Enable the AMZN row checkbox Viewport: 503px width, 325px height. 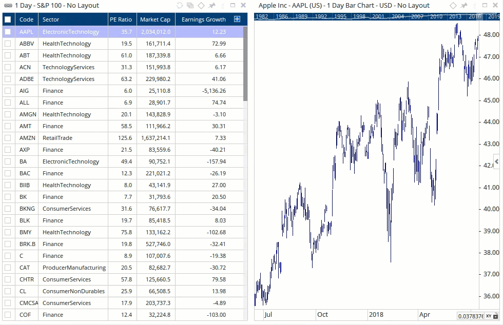8,138
